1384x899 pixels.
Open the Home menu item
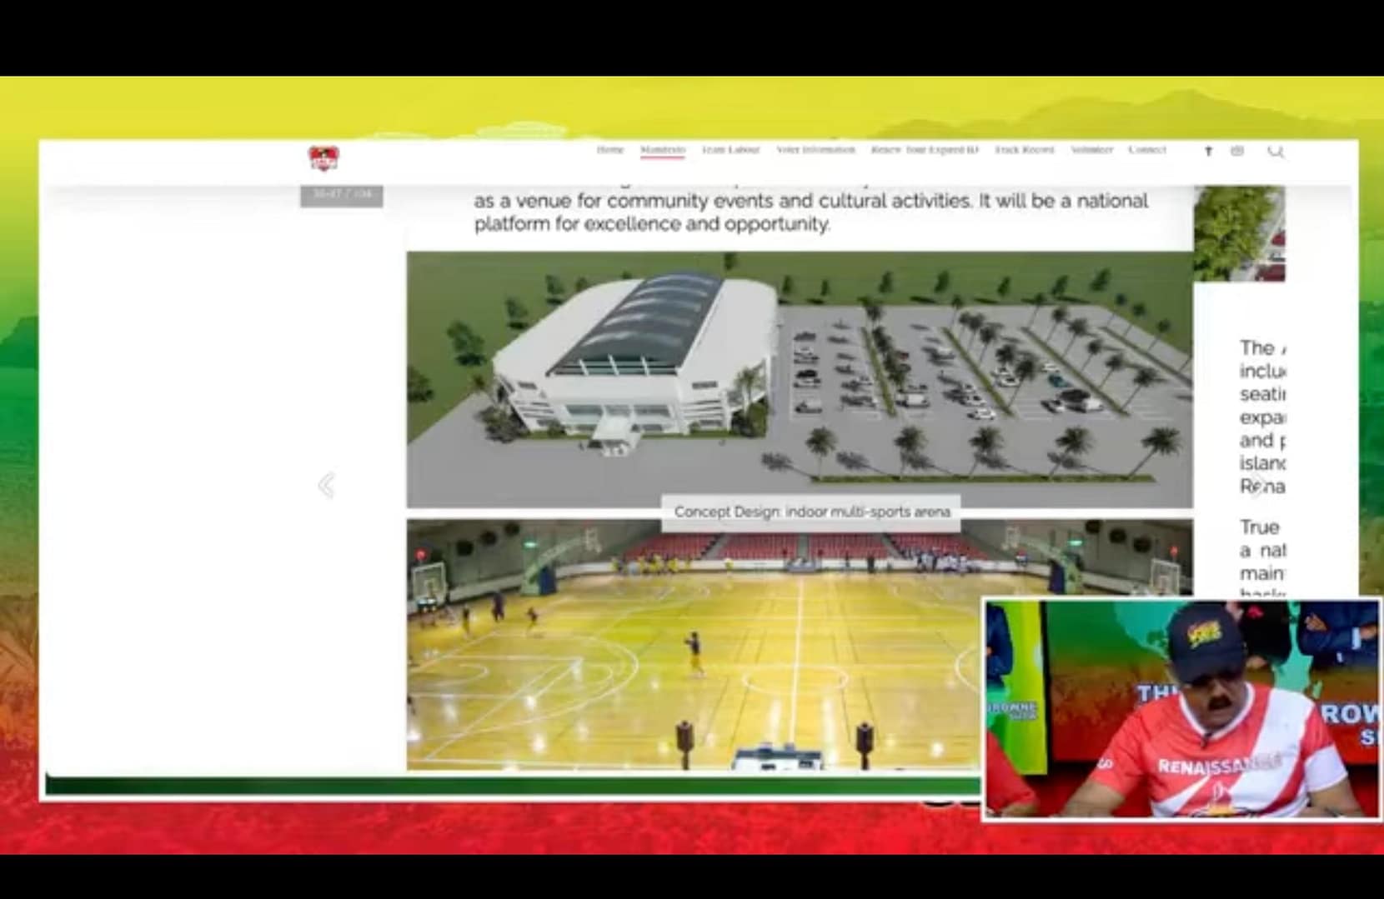(x=609, y=150)
